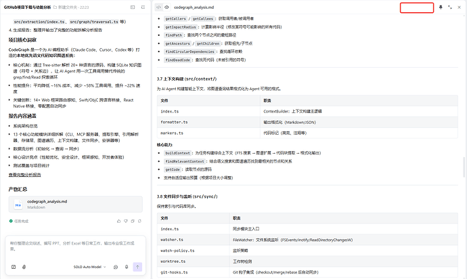Click the conversation title GitHub项目下载与功能分析
This screenshot has height=279, width=467.
[27, 7]
